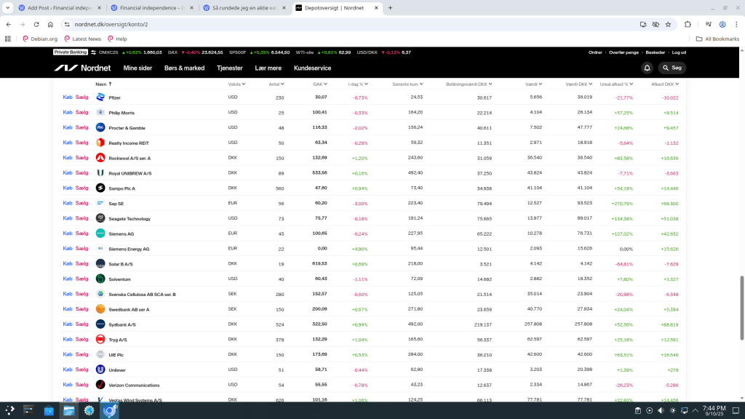
Task: Open the browser extensions puzzle icon
Action: [687, 24]
